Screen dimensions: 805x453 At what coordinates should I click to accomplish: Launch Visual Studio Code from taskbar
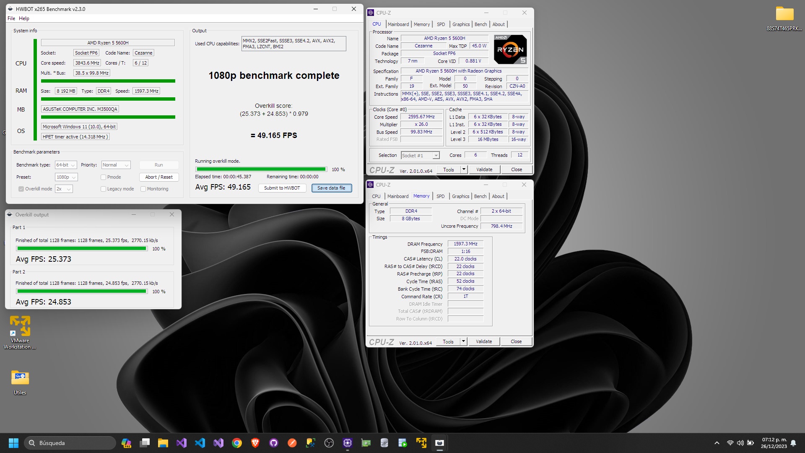(x=200, y=443)
